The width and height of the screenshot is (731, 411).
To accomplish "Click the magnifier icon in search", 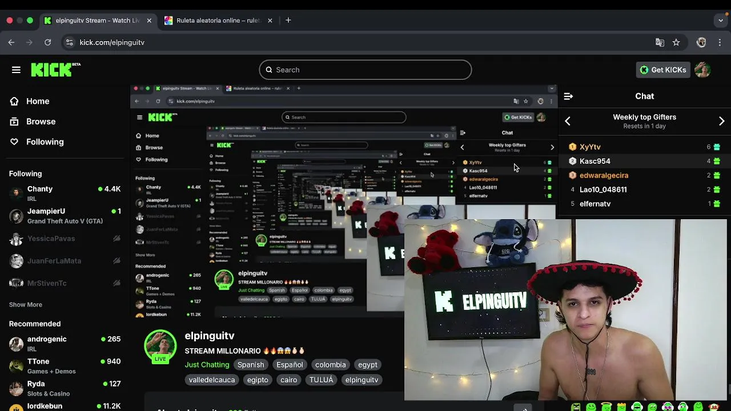I will coord(269,70).
